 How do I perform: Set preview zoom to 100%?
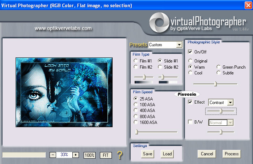tap(89, 155)
